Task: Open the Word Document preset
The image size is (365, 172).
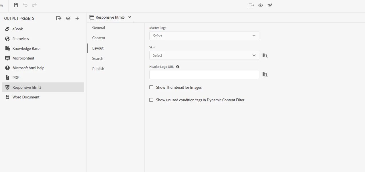Action: point(26,97)
